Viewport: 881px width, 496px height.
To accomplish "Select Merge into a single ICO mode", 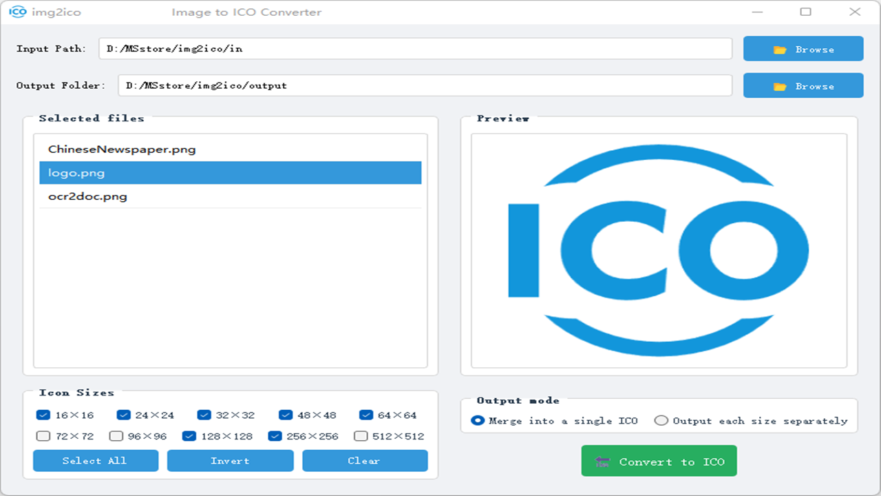I will tap(478, 420).
